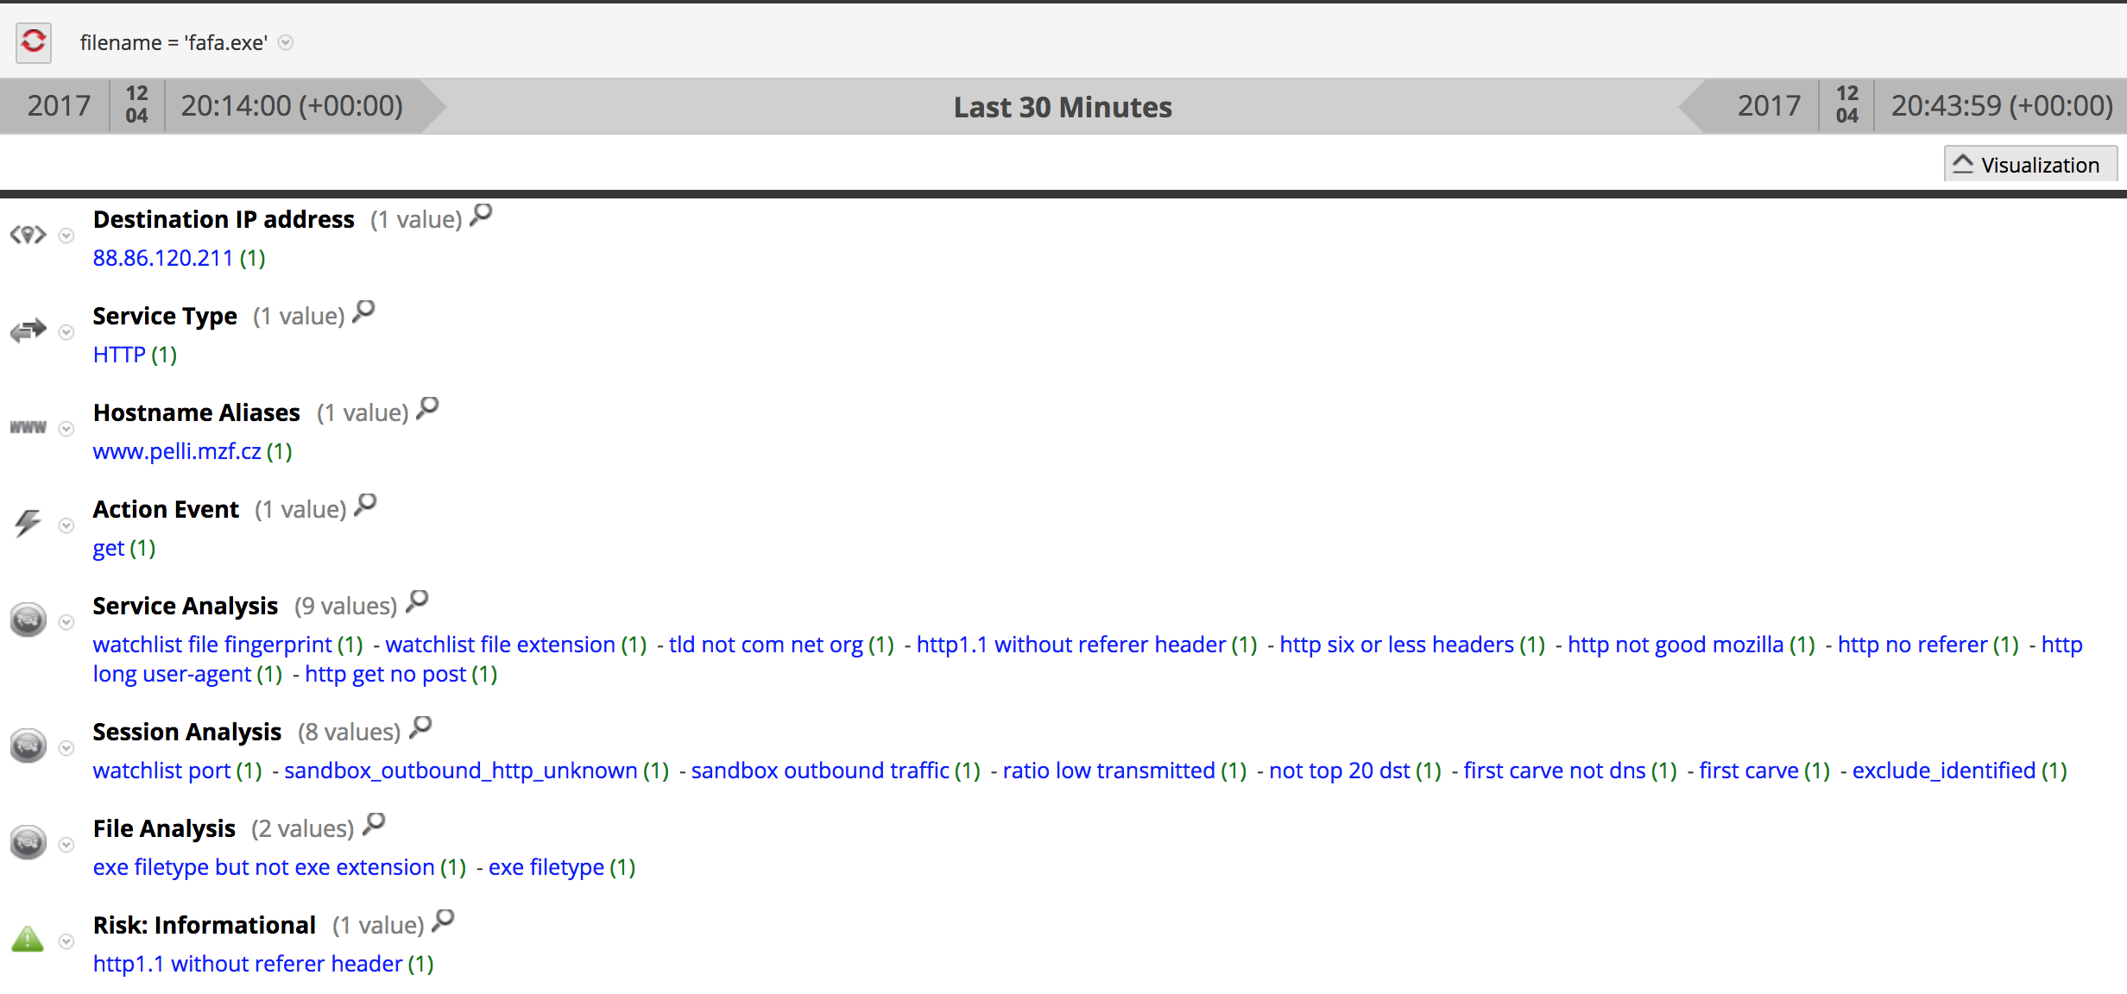Open the magnifier search for Session Analysis

click(x=420, y=729)
